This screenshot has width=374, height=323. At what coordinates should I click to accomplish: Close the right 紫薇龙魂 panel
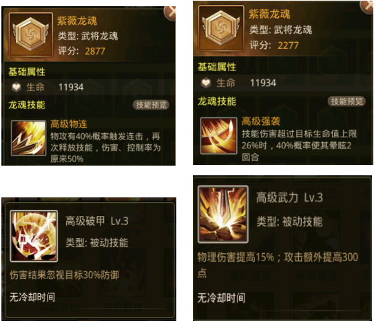point(368,6)
